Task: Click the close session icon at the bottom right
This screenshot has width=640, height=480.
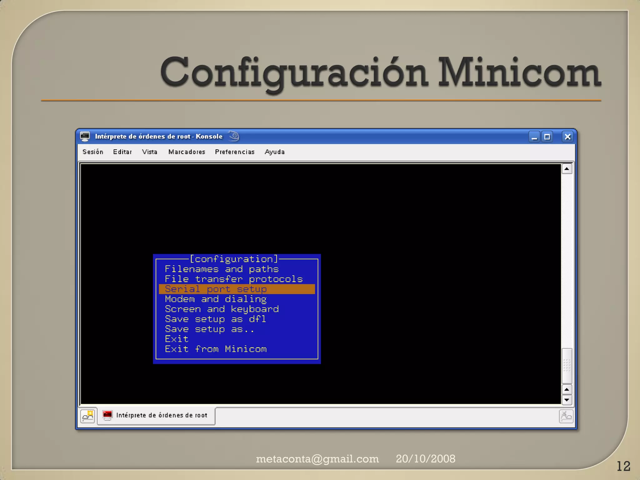Action: pos(566,416)
